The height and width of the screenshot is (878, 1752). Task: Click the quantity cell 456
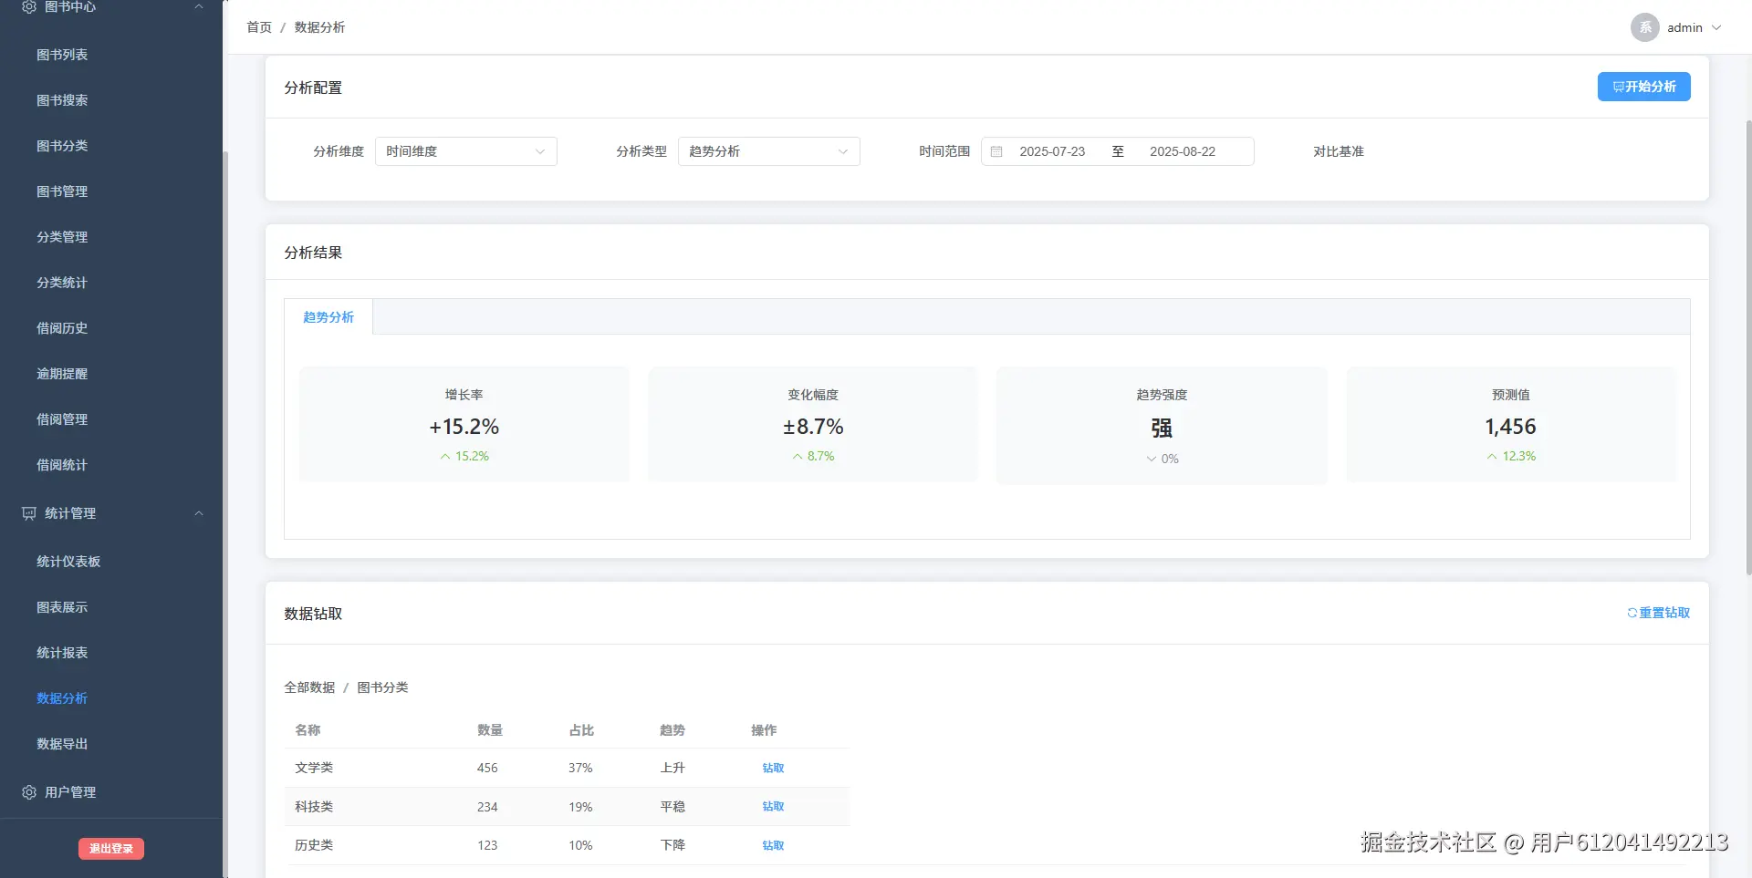pyautogui.click(x=487, y=768)
